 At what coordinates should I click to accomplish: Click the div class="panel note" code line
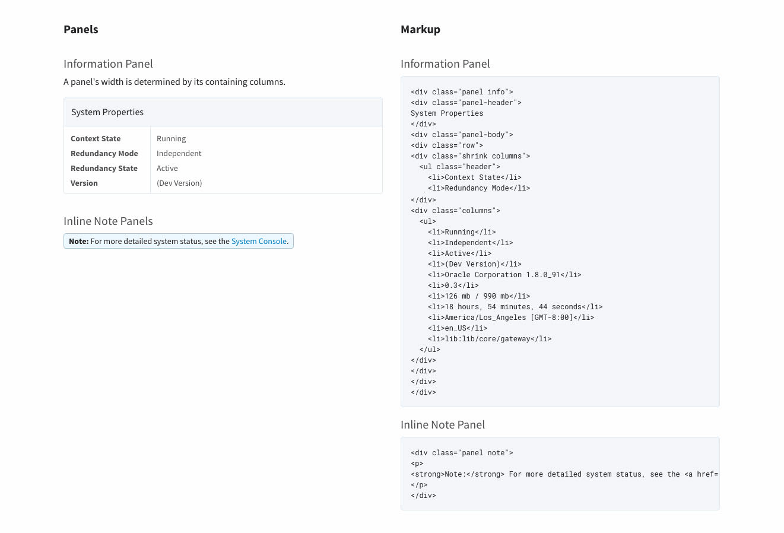click(x=462, y=453)
